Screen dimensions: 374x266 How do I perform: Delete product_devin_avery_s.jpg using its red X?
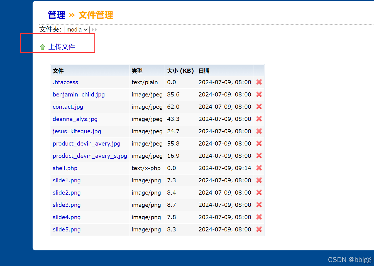point(259,156)
